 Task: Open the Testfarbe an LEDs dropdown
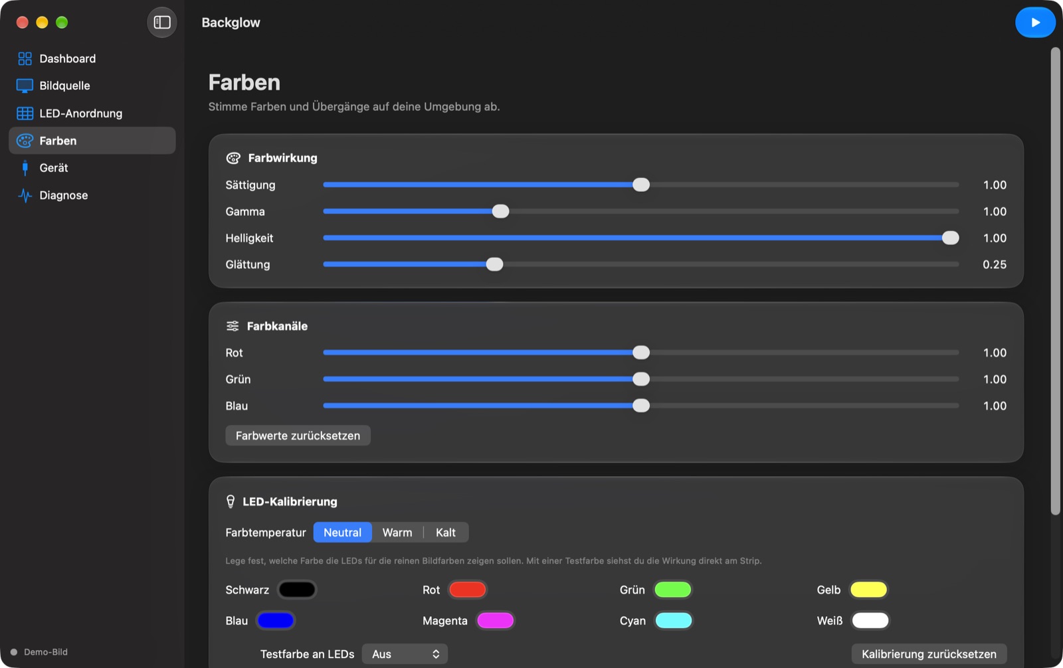(405, 654)
